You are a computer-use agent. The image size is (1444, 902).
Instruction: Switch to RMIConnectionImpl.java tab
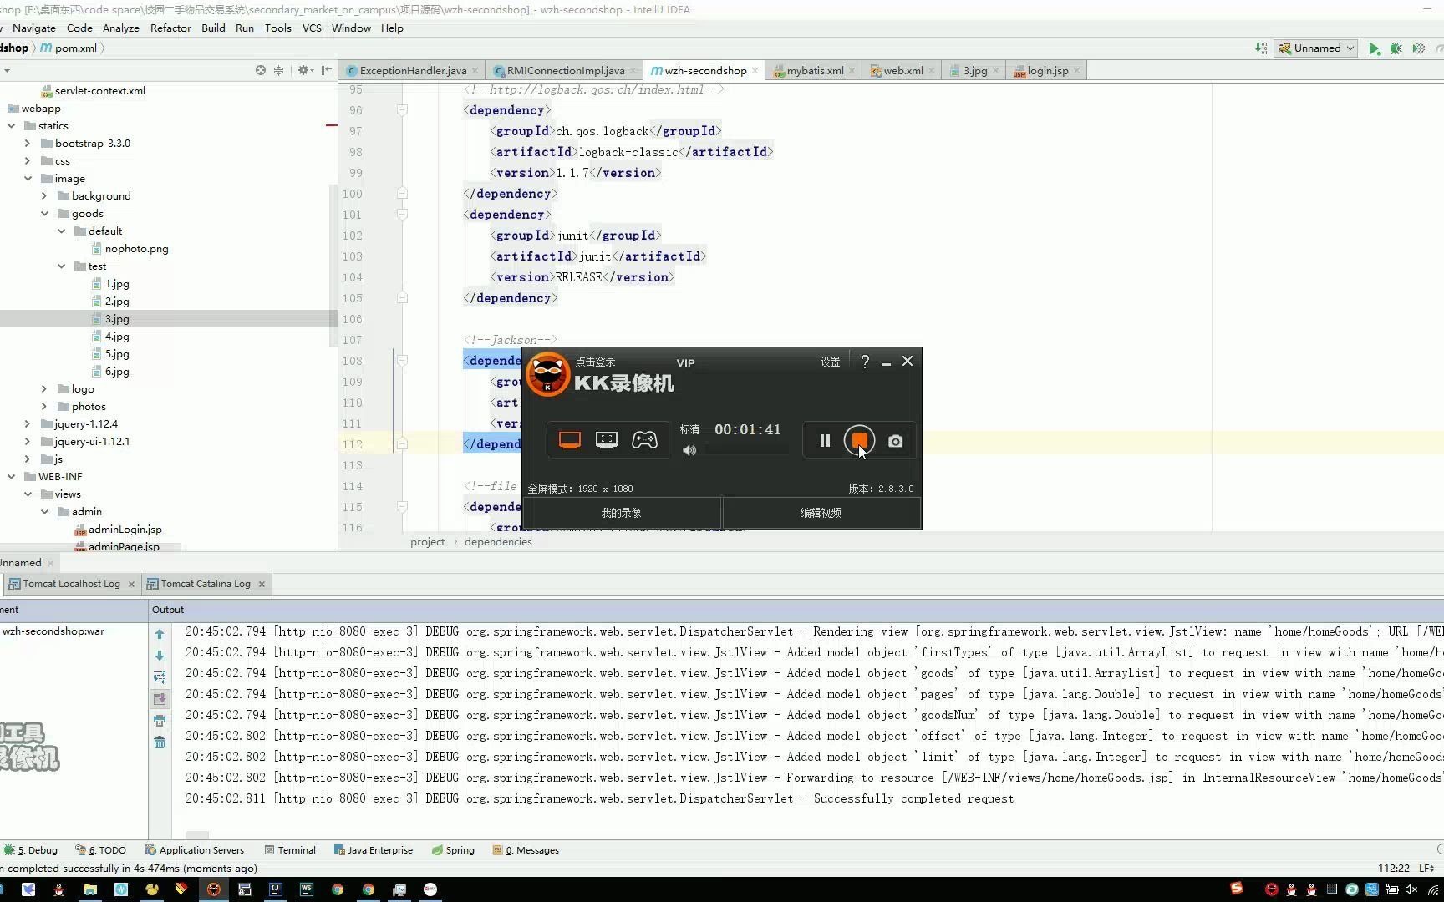point(566,71)
